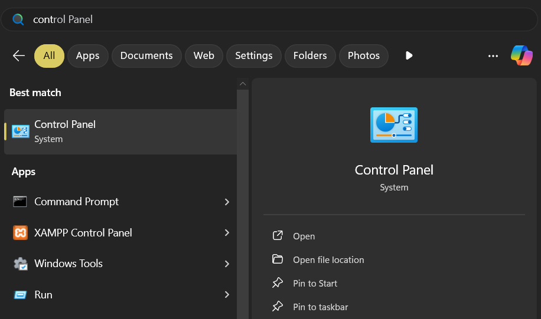Click the large Control Panel preview icon
This screenshot has height=319, width=541.
394,125
